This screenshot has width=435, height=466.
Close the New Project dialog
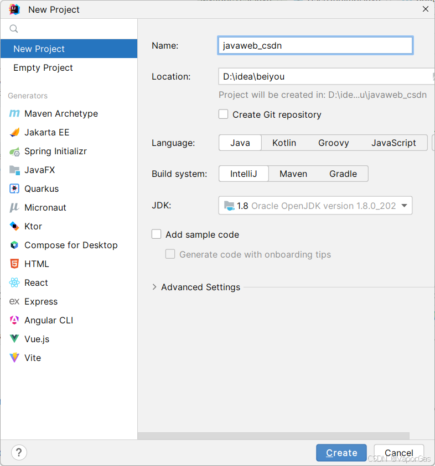pyautogui.click(x=426, y=9)
